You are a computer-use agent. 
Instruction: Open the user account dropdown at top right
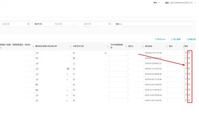point(181,3)
